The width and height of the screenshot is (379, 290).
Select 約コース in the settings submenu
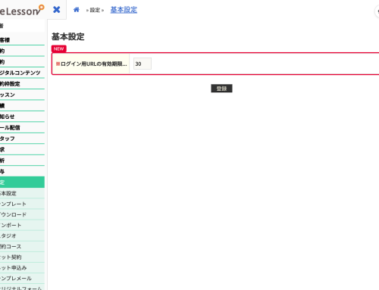[x=22, y=246]
